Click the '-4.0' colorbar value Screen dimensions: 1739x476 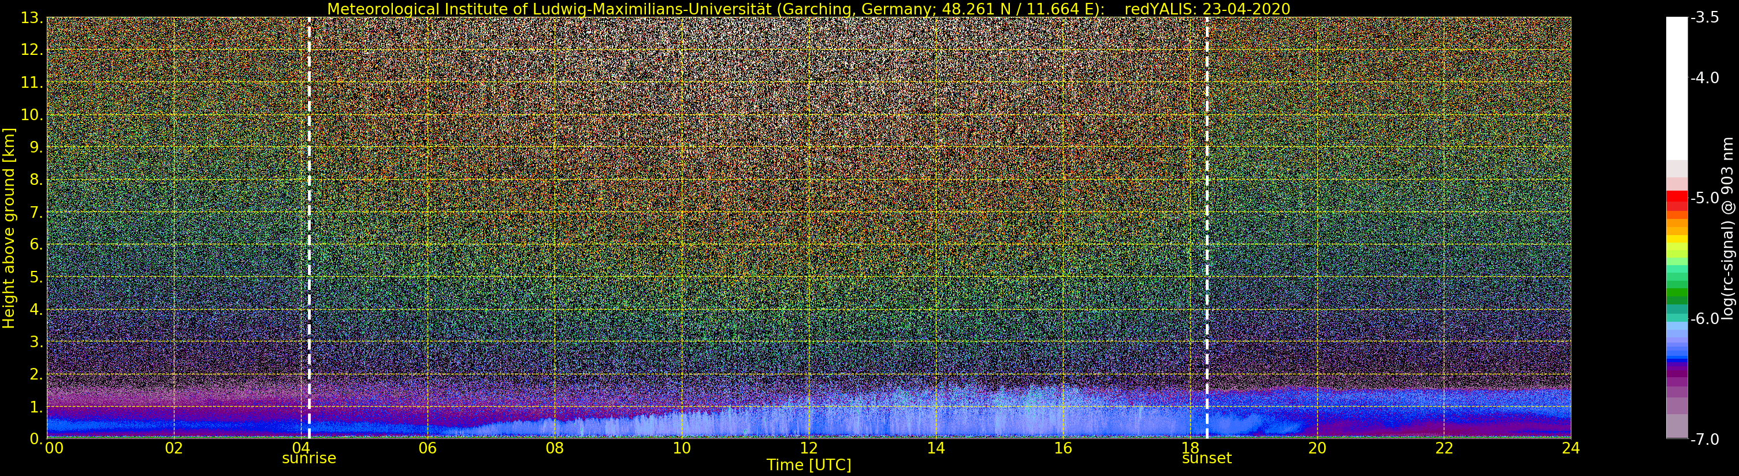[x=1704, y=77]
